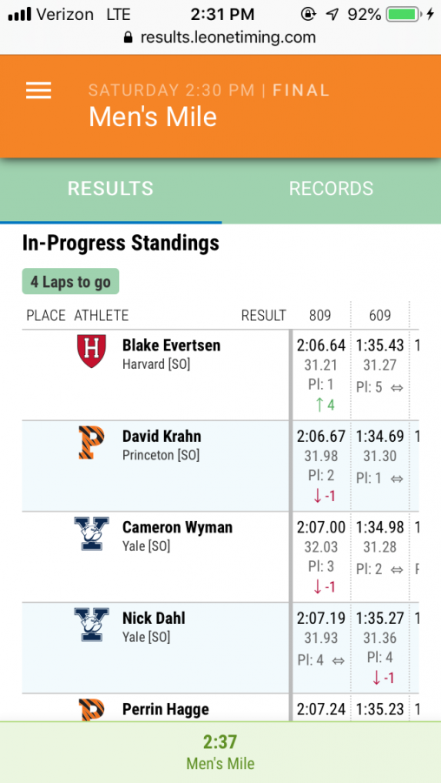
Task: Tap the Men's Mile header title
Action: pyautogui.click(x=153, y=117)
